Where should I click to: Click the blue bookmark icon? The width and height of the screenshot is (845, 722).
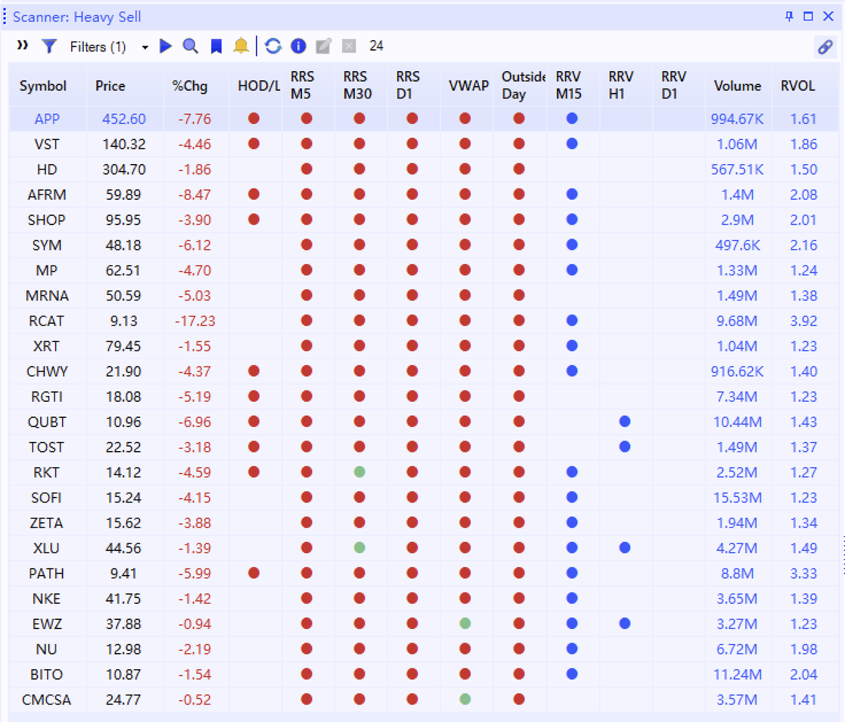[x=216, y=46]
